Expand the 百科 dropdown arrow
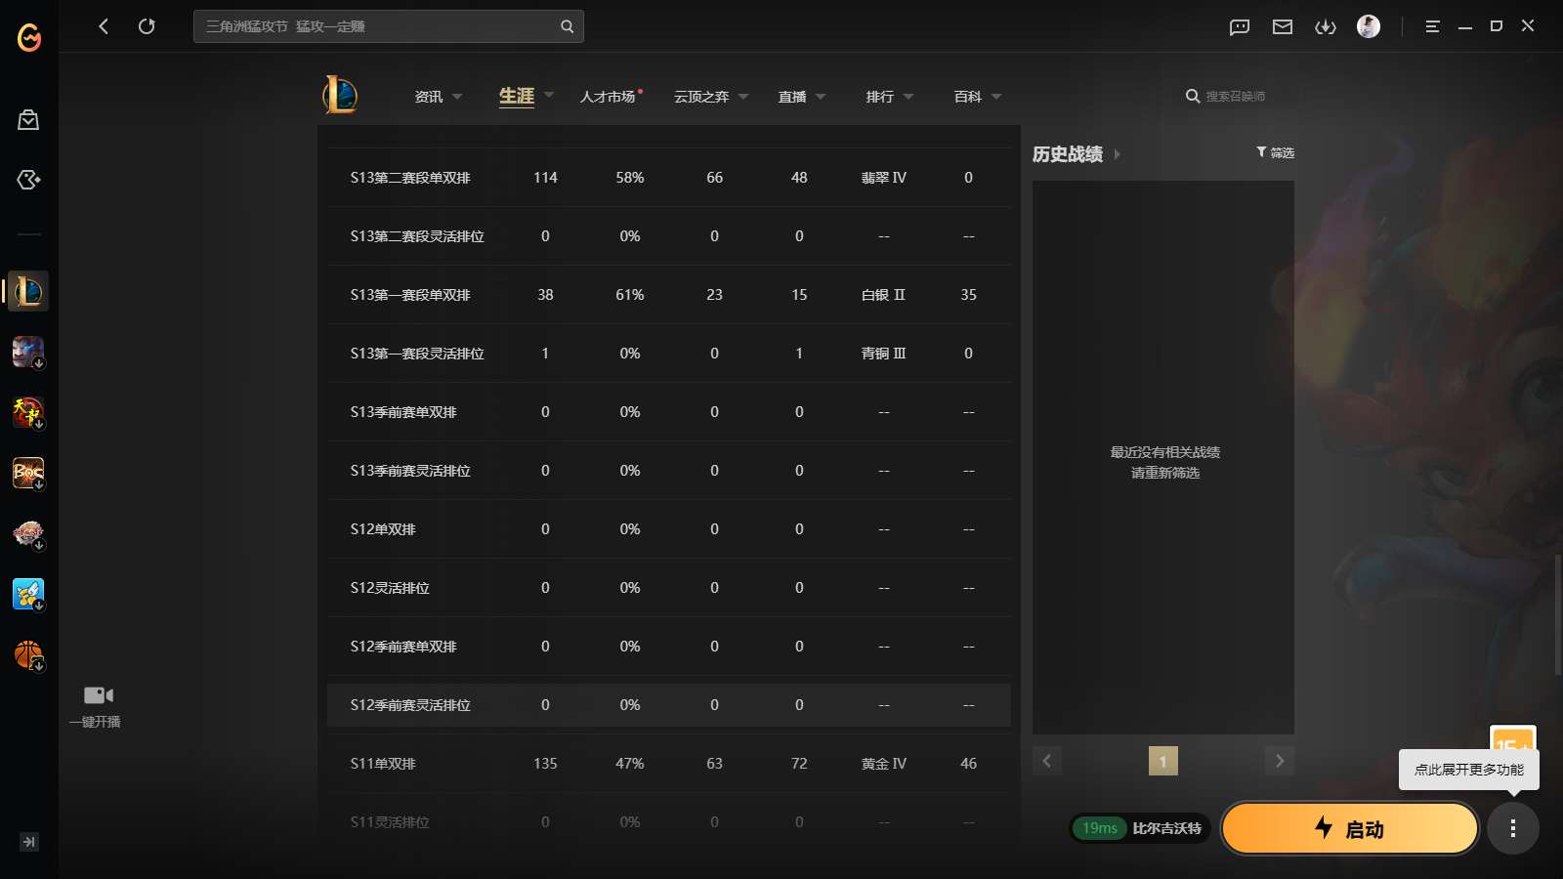1563x879 pixels. (x=996, y=97)
